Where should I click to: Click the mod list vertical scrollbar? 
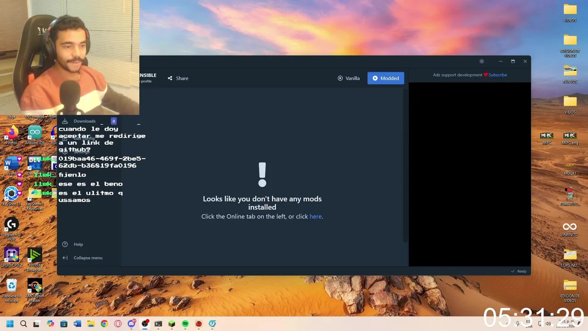click(x=405, y=165)
